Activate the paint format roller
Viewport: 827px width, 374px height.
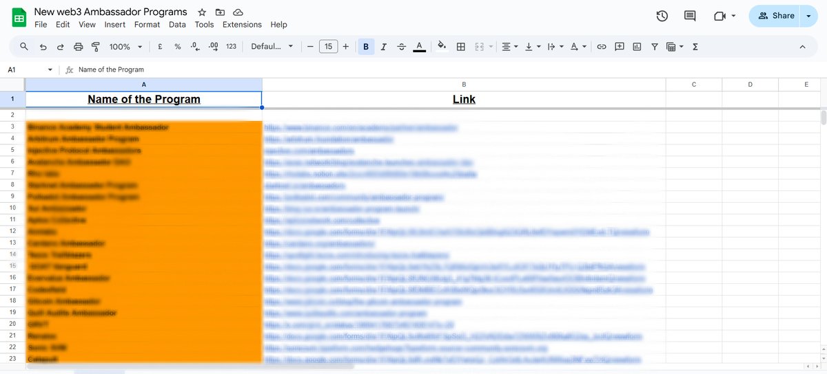[95, 47]
